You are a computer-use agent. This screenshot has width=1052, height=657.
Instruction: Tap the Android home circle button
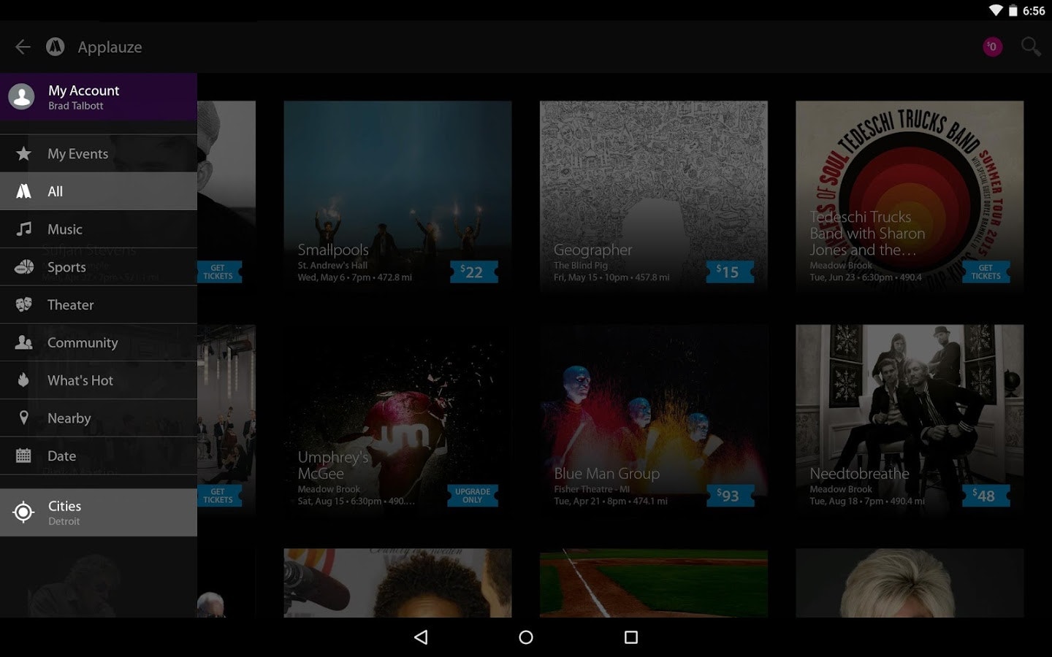coord(526,637)
